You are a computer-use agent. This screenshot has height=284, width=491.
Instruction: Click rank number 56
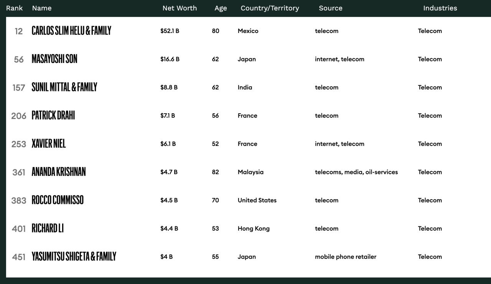click(19, 59)
